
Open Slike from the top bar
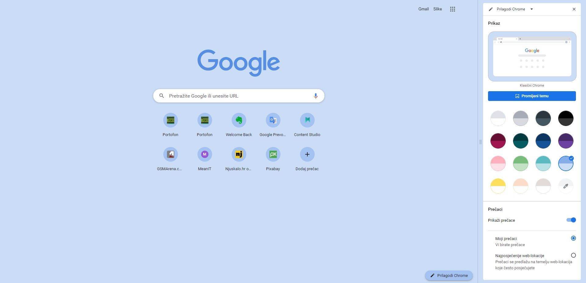click(437, 9)
